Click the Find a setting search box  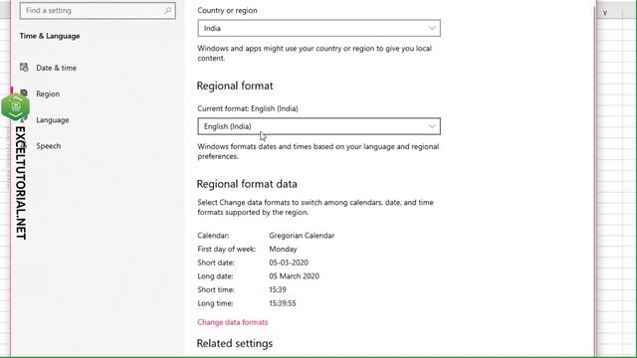click(x=98, y=11)
